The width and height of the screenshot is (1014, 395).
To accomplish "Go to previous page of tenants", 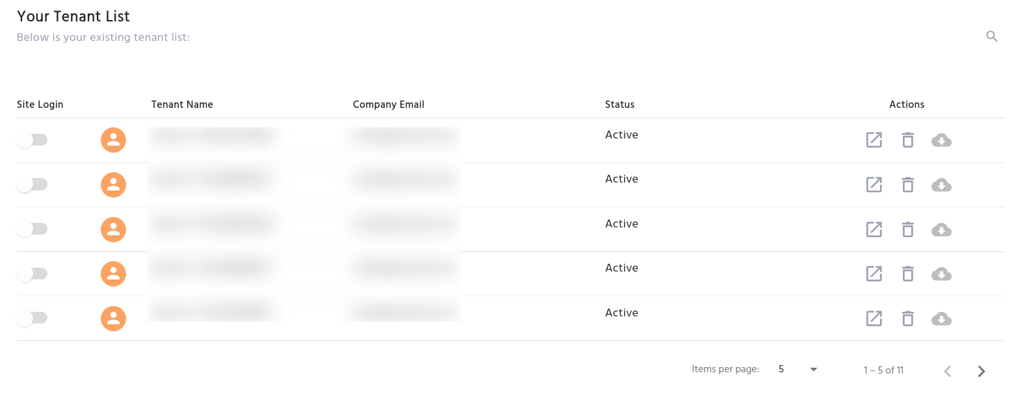I will 948,371.
